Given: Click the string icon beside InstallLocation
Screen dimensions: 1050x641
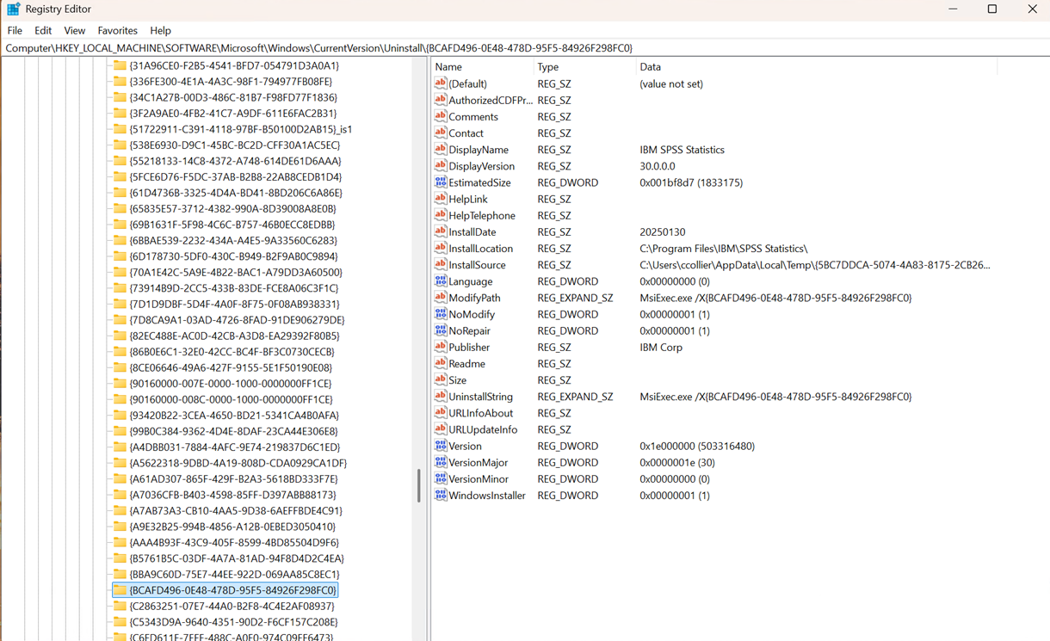Looking at the screenshot, I should click(x=440, y=249).
